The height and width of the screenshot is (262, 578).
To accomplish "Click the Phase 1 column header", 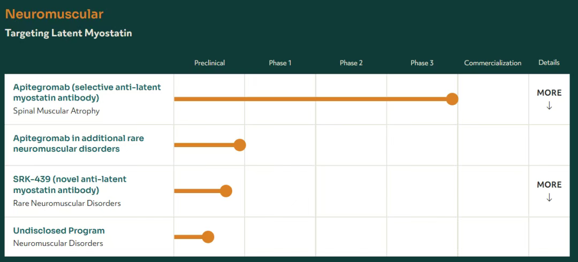I will pyautogui.click(x=280, y=63).
